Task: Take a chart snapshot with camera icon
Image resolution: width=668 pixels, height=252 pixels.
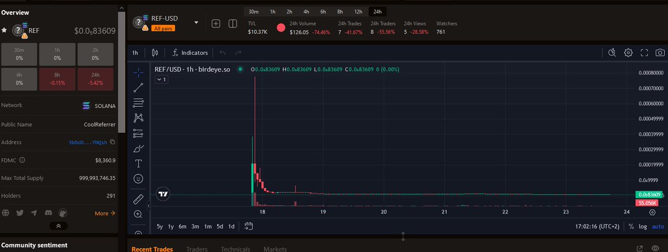Action: pos(660,53)
